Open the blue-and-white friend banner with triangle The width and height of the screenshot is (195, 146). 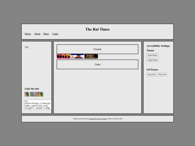(x=77, y=56)
